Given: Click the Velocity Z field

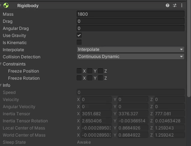Looking at the screenshot, I should click(x=169, y=99).
